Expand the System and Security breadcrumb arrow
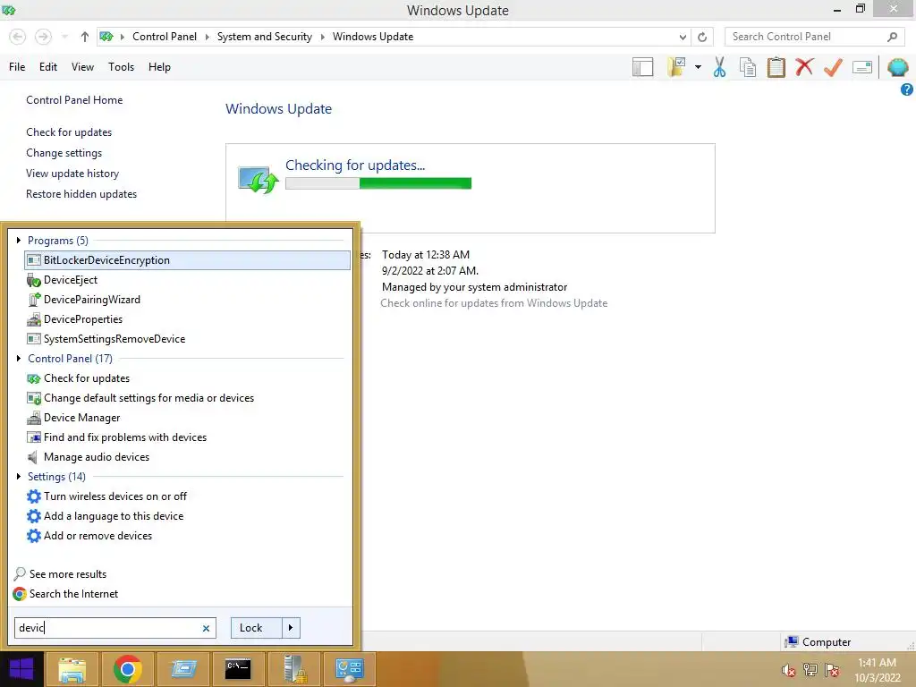 (x=322, y=37)
